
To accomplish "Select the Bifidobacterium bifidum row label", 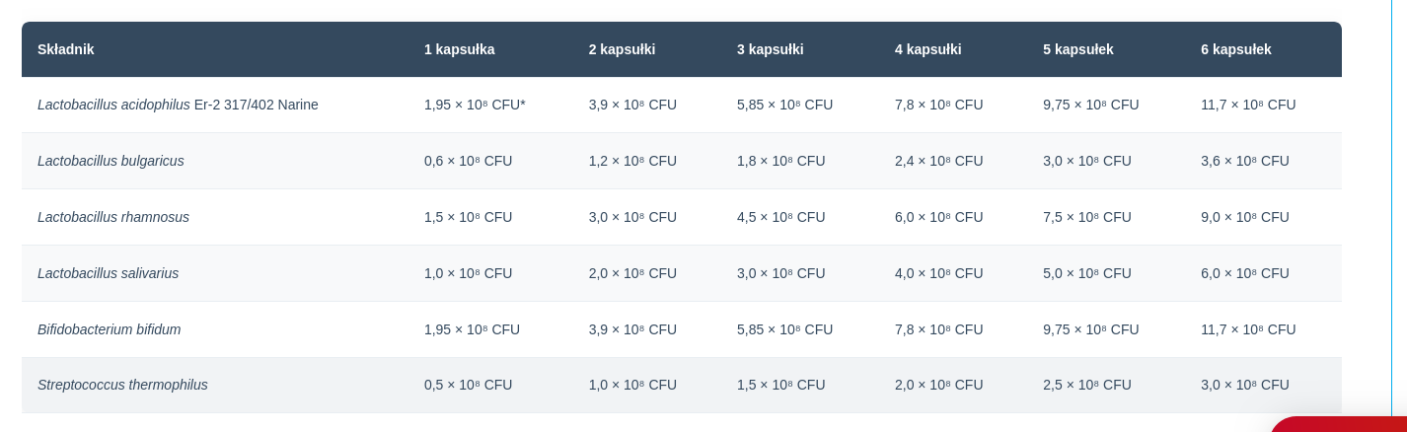I will click(x=110, y=329).
